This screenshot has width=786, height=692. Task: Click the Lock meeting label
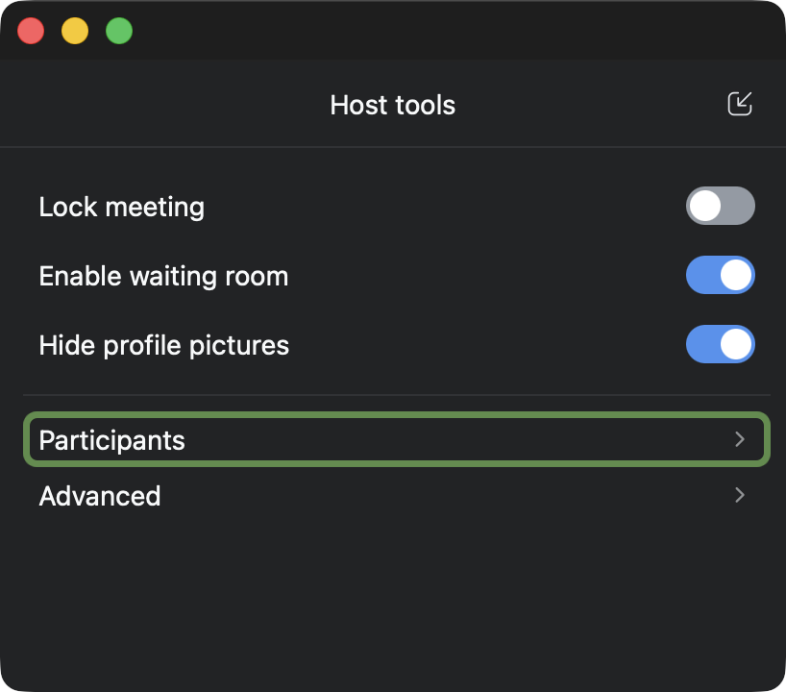[x=121, y=207]
